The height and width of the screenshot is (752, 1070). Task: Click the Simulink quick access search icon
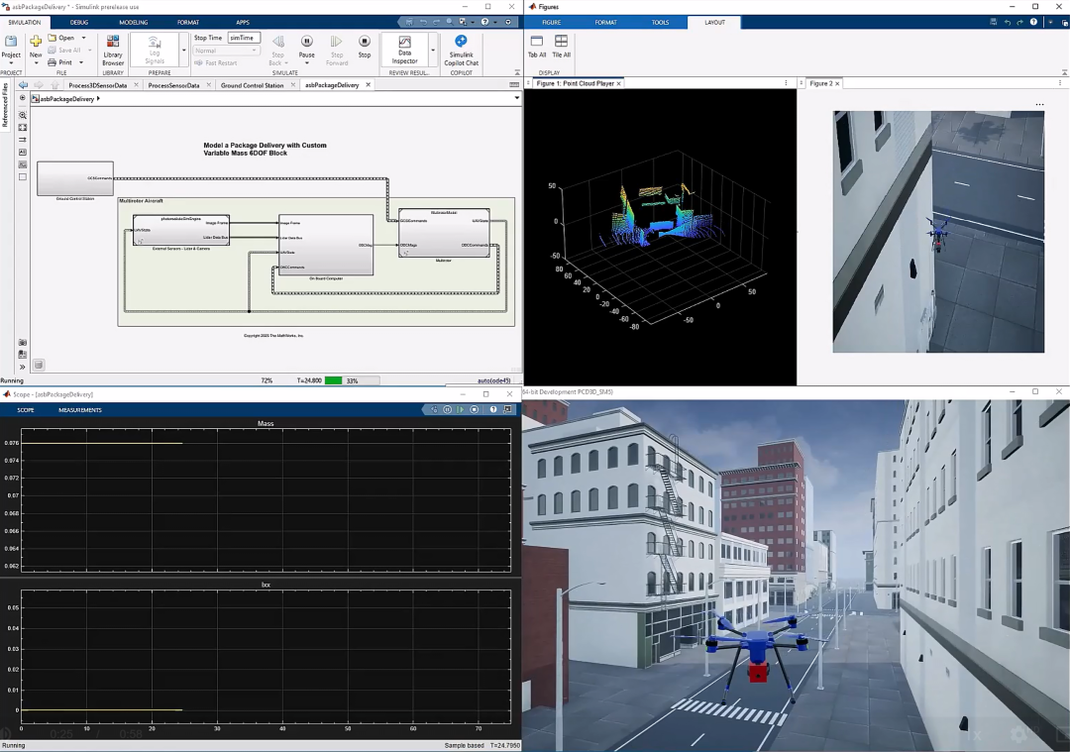449,22
